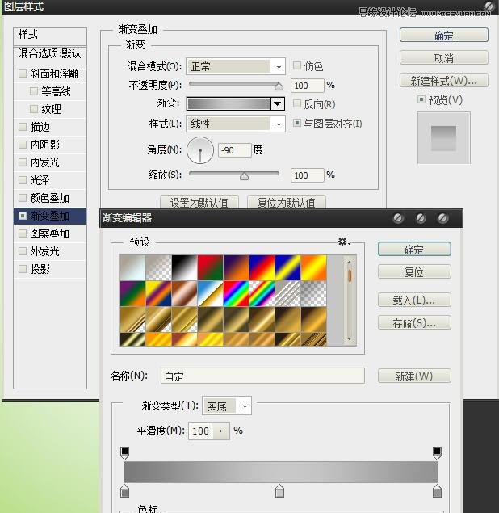499x513 pixels.
Task: Open the 样式 linear style dropdown
Action: tap(236, 124)
